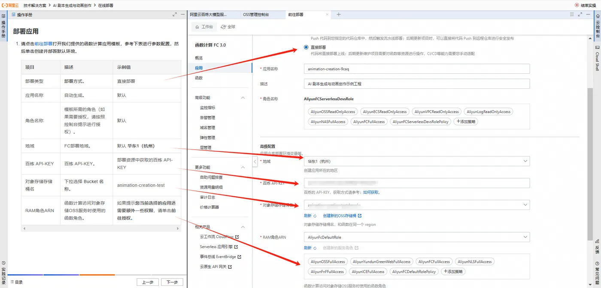
Task: Click the 描述 input field
Action: tap(417, 84)
